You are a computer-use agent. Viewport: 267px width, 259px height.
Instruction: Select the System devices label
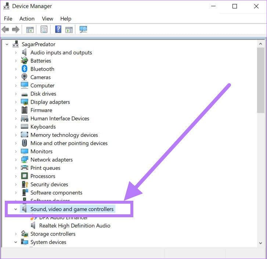tap(48, 242)
